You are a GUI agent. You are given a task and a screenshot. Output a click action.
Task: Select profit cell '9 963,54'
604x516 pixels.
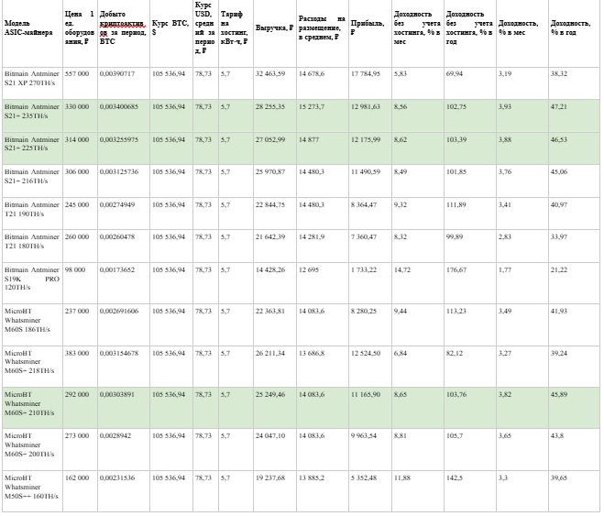point(369,449)
